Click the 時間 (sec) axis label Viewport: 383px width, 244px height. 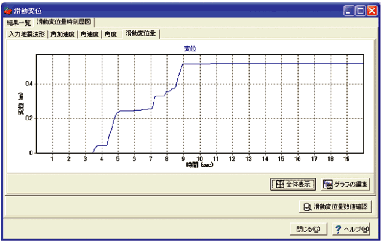[199, 165]
